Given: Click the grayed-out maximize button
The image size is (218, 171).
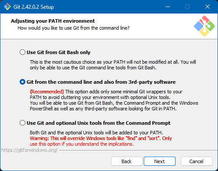Looking at the screenshot, I should click(x=187, y=7).
